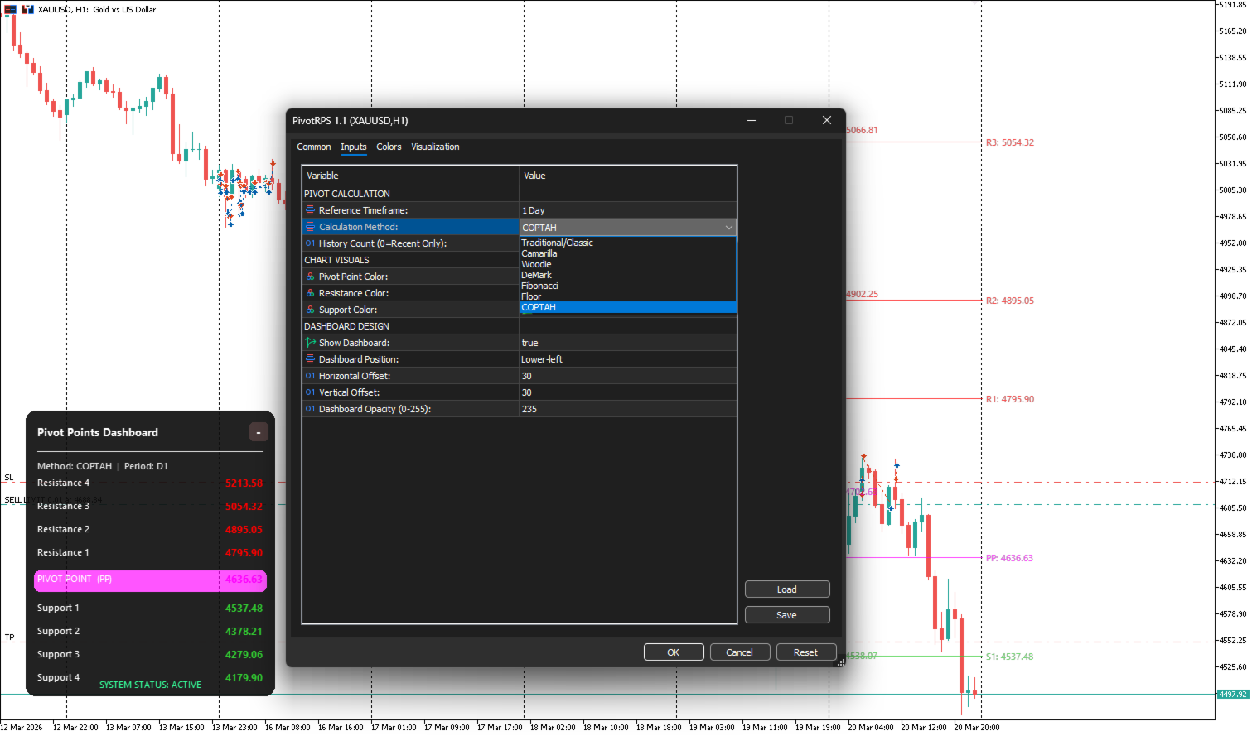Click the Support Color row icon

pyautogui.click(x=310, y=310)
